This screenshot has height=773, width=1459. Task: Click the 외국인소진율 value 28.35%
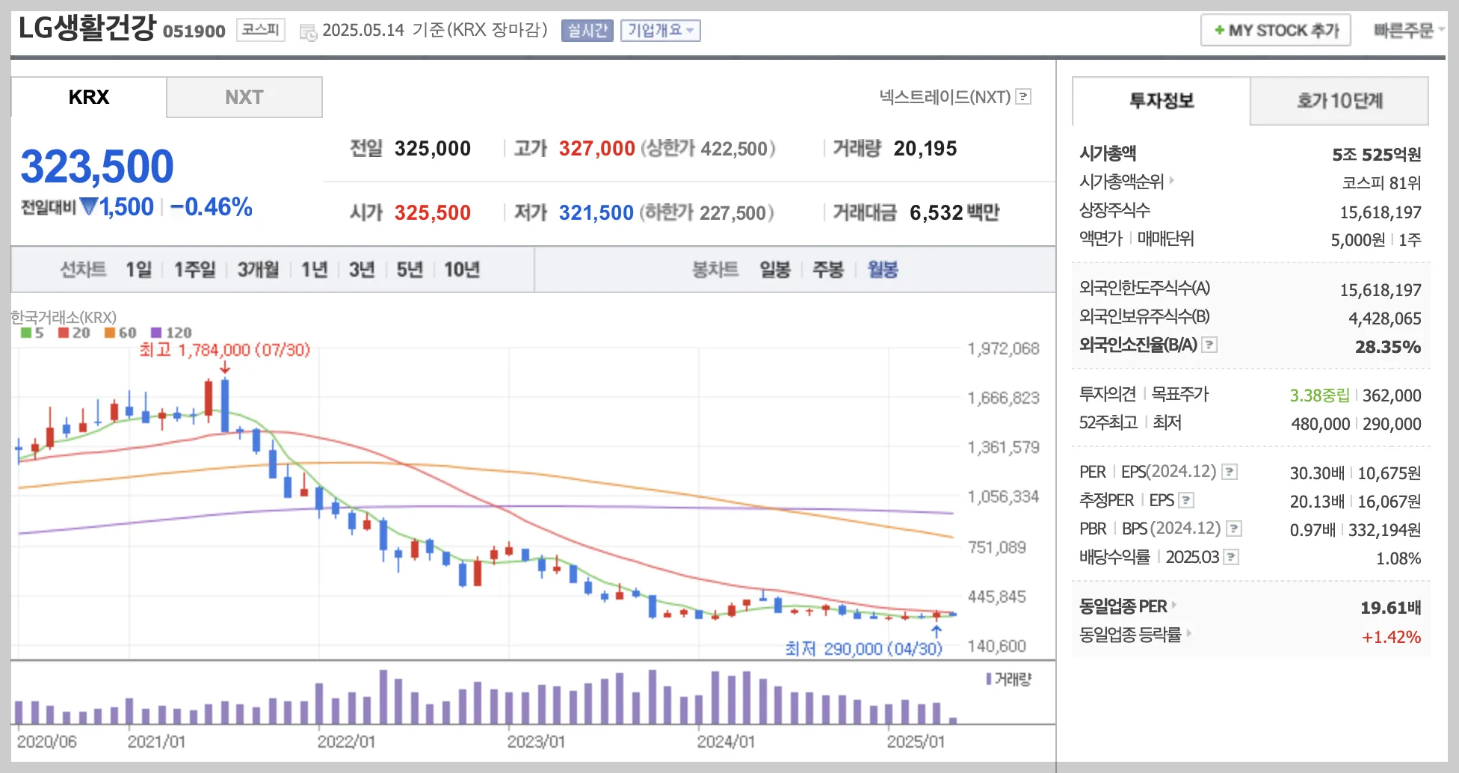(x=1388, y=347)
